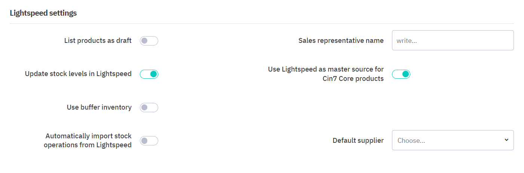Image resolution: width=524 pixels, height=173 pixels.
Task: Click the chevron arrow in supplier dropdown
Action: tap(506, 140)
